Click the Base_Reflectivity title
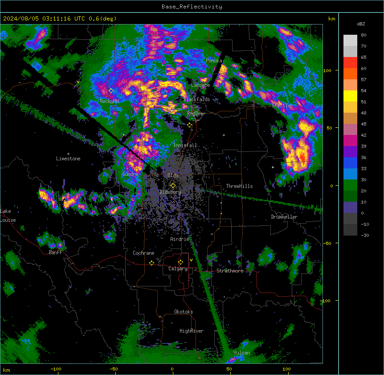Image resolution: width=384 pixels, height=375 pixels. (192, 7)
